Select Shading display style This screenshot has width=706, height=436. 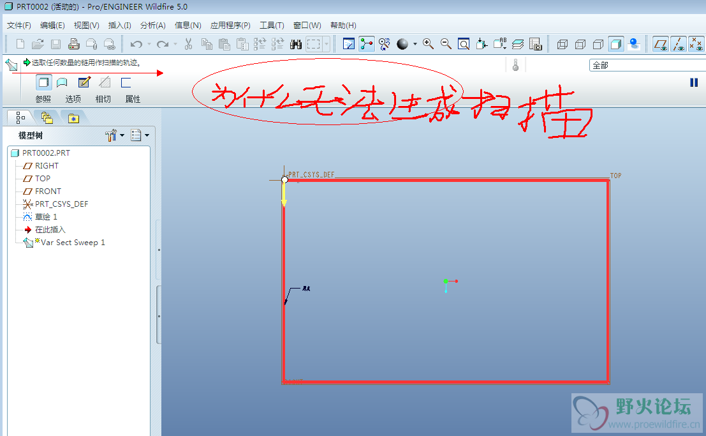pos(616,44)
